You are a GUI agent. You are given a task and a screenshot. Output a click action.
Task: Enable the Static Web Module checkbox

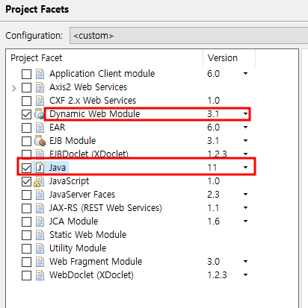[26, 235]
